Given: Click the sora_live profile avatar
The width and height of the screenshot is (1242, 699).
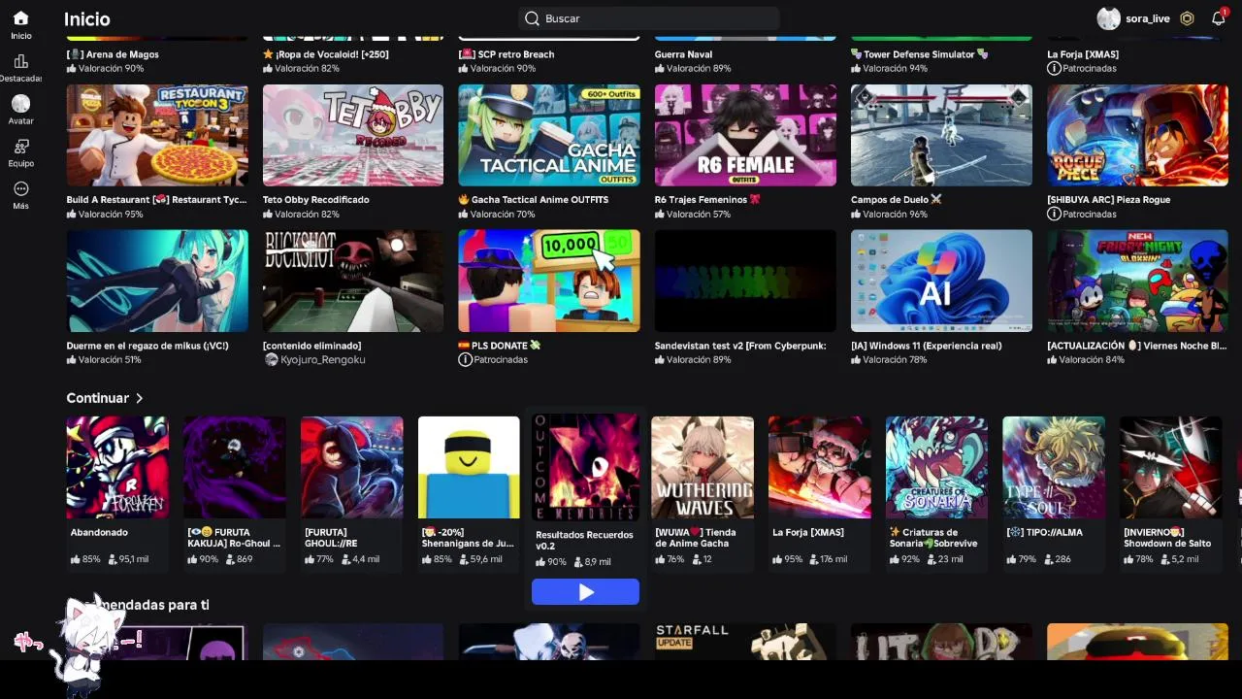Looking at the screenshot, I should click(x=1108, y=18).
